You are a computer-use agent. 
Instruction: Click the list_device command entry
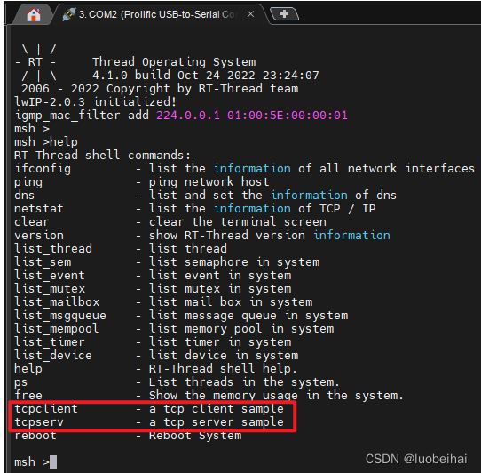click(x=53, y=356)
